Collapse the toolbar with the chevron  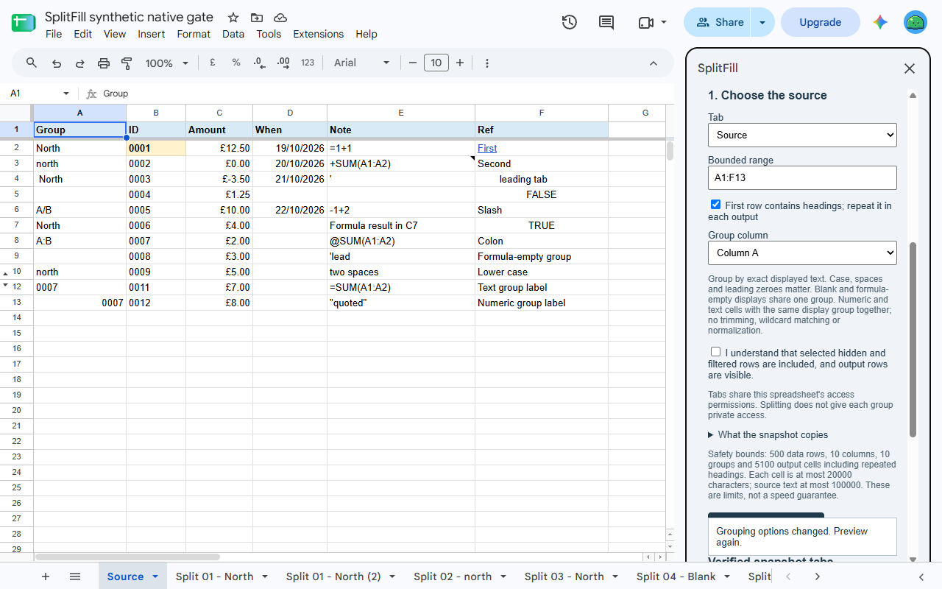[654, 63]
